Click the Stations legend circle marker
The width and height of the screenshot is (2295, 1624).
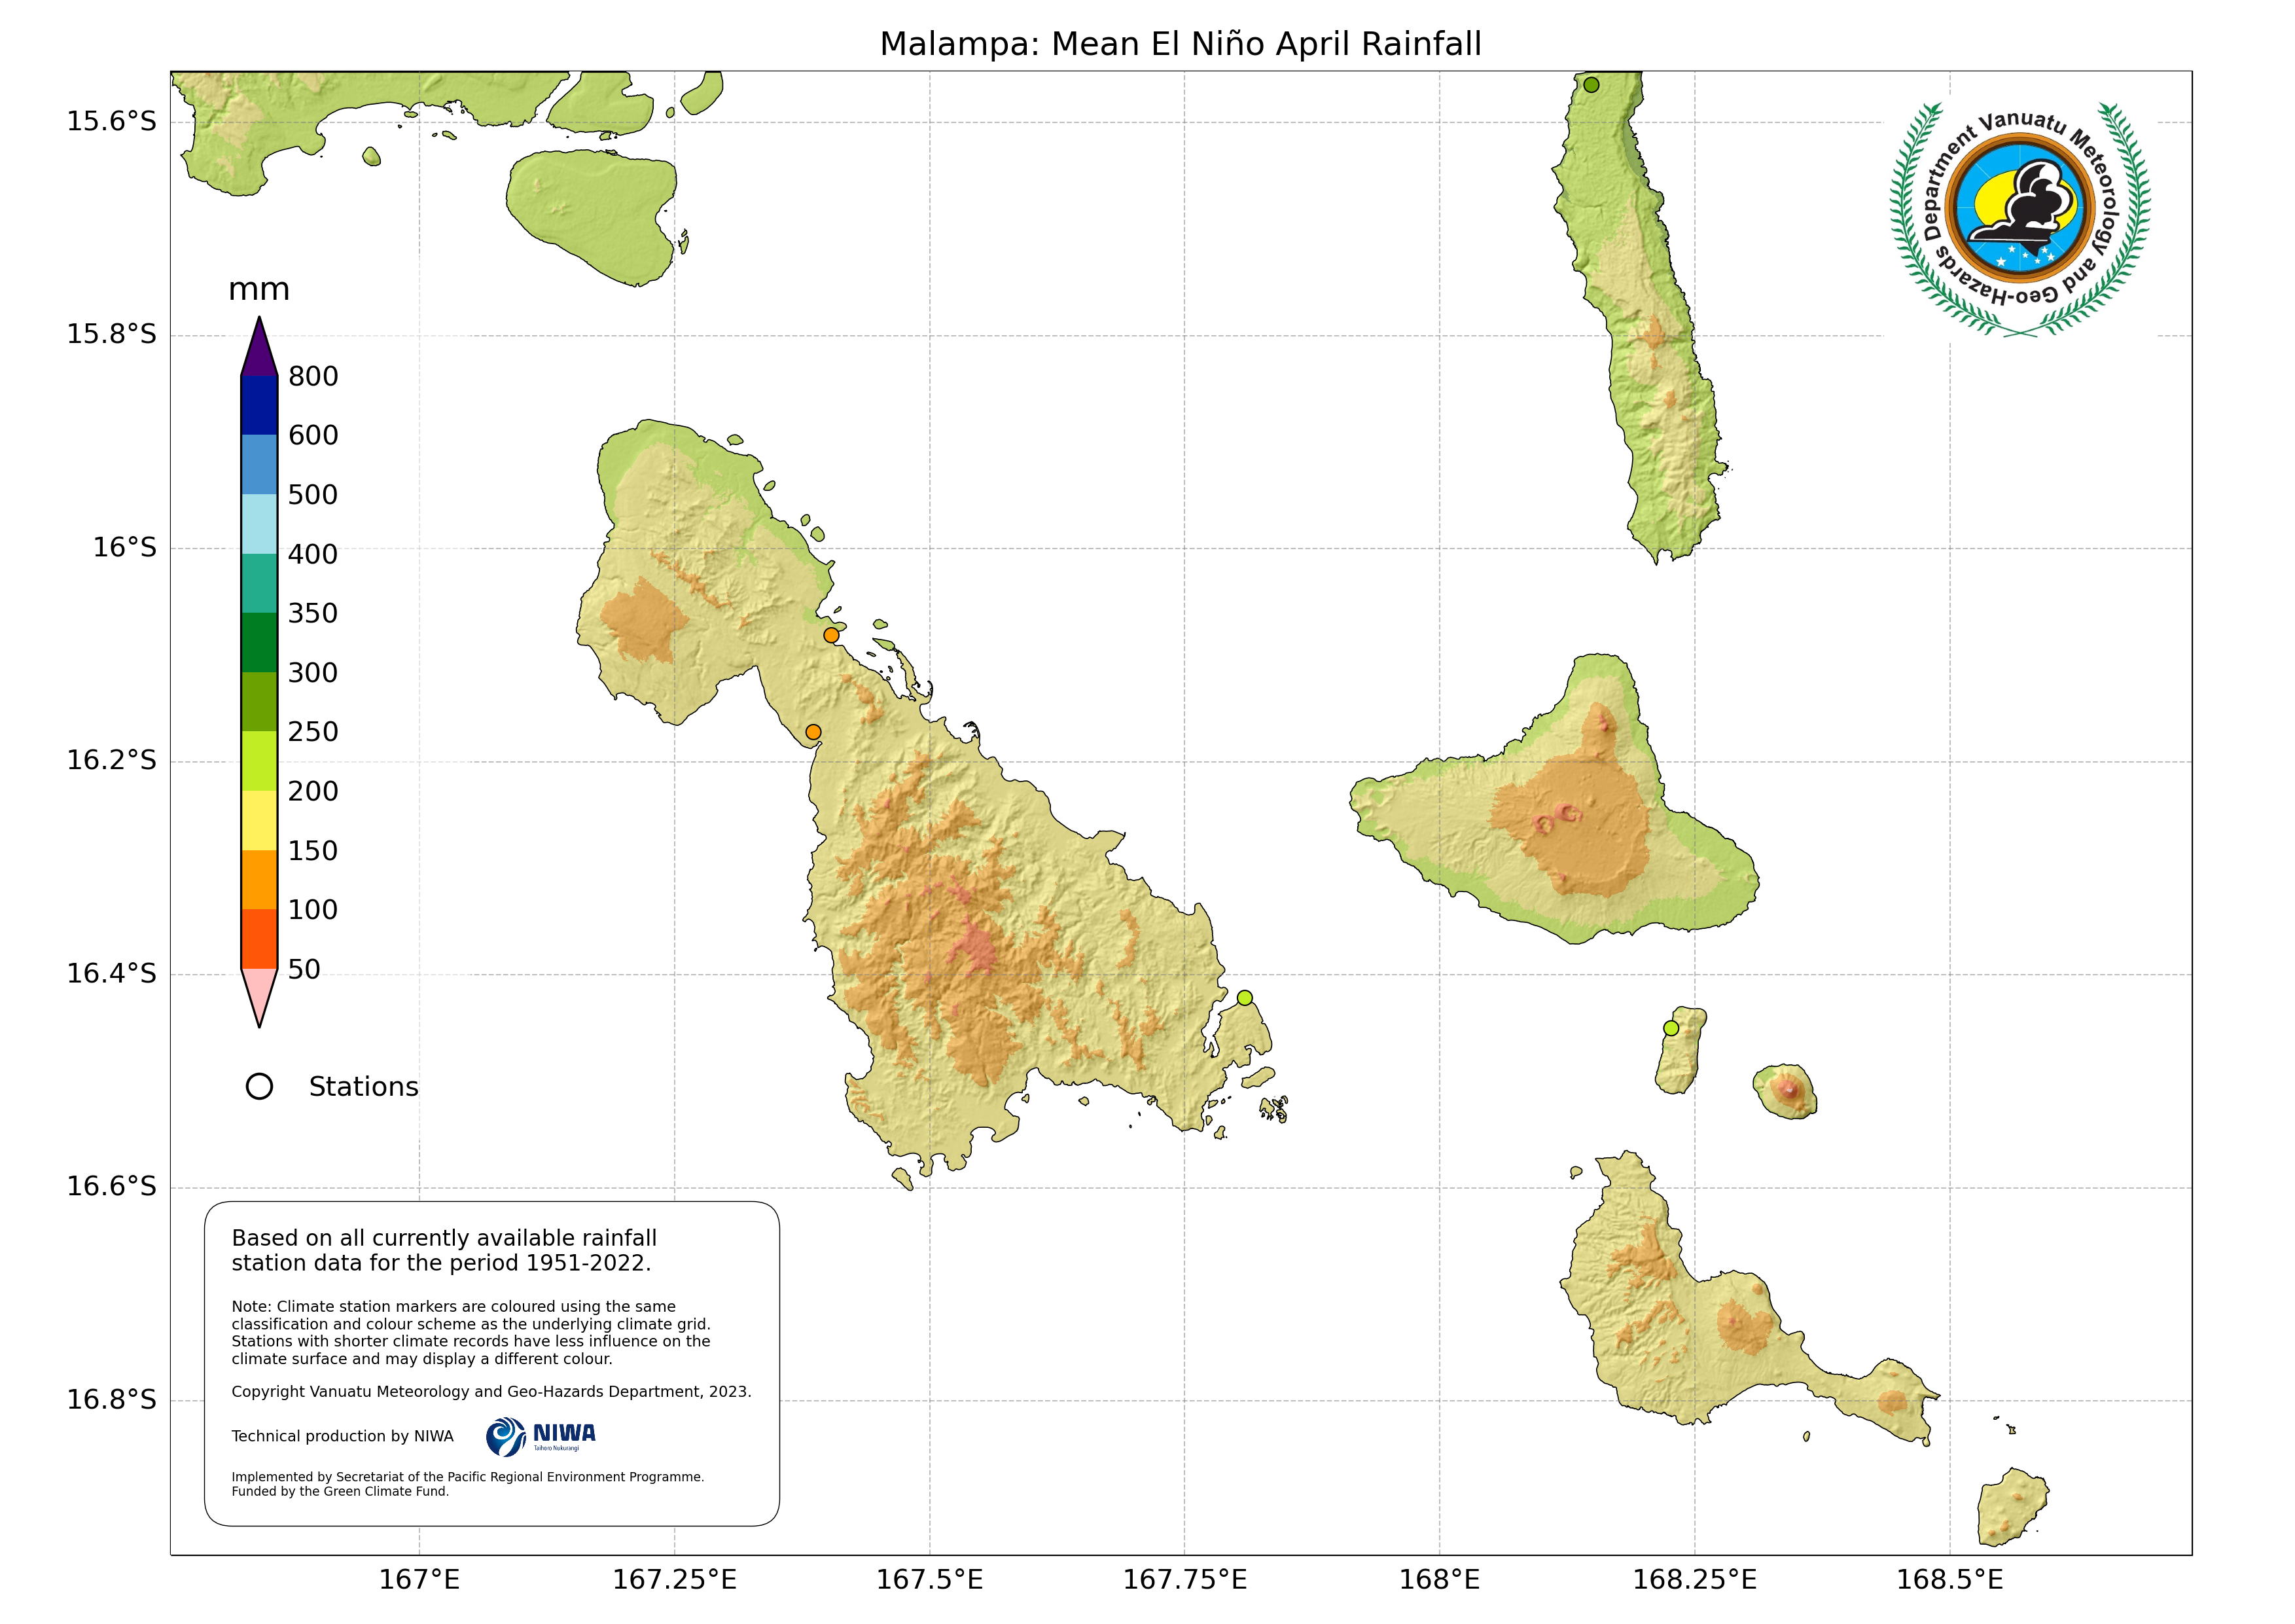[x=259, y=1087]
